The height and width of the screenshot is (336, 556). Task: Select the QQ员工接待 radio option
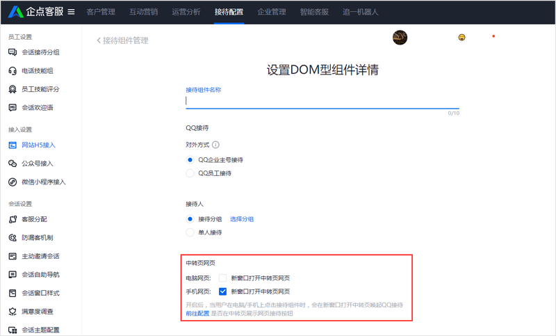190,173
